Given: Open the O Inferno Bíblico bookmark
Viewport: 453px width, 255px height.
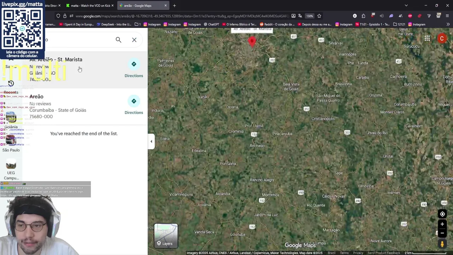Looking at the screenshot, I should pos(239,24).
